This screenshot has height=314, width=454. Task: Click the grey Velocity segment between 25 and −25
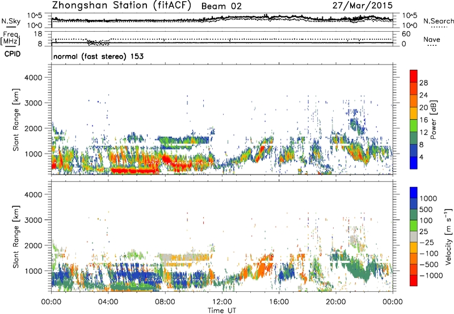pyautogui.click(x=414, y=236)
